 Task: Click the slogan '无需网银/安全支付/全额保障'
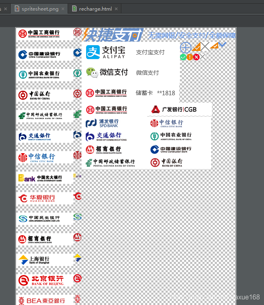click(x=192, y=35)
